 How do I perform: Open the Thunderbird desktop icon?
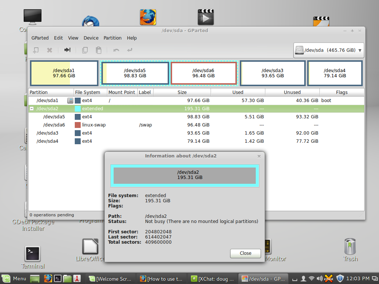pos(90,21)
